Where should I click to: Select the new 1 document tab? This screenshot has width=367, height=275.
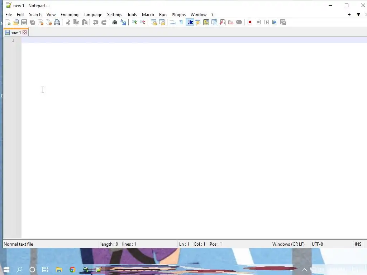pos(15,33)
